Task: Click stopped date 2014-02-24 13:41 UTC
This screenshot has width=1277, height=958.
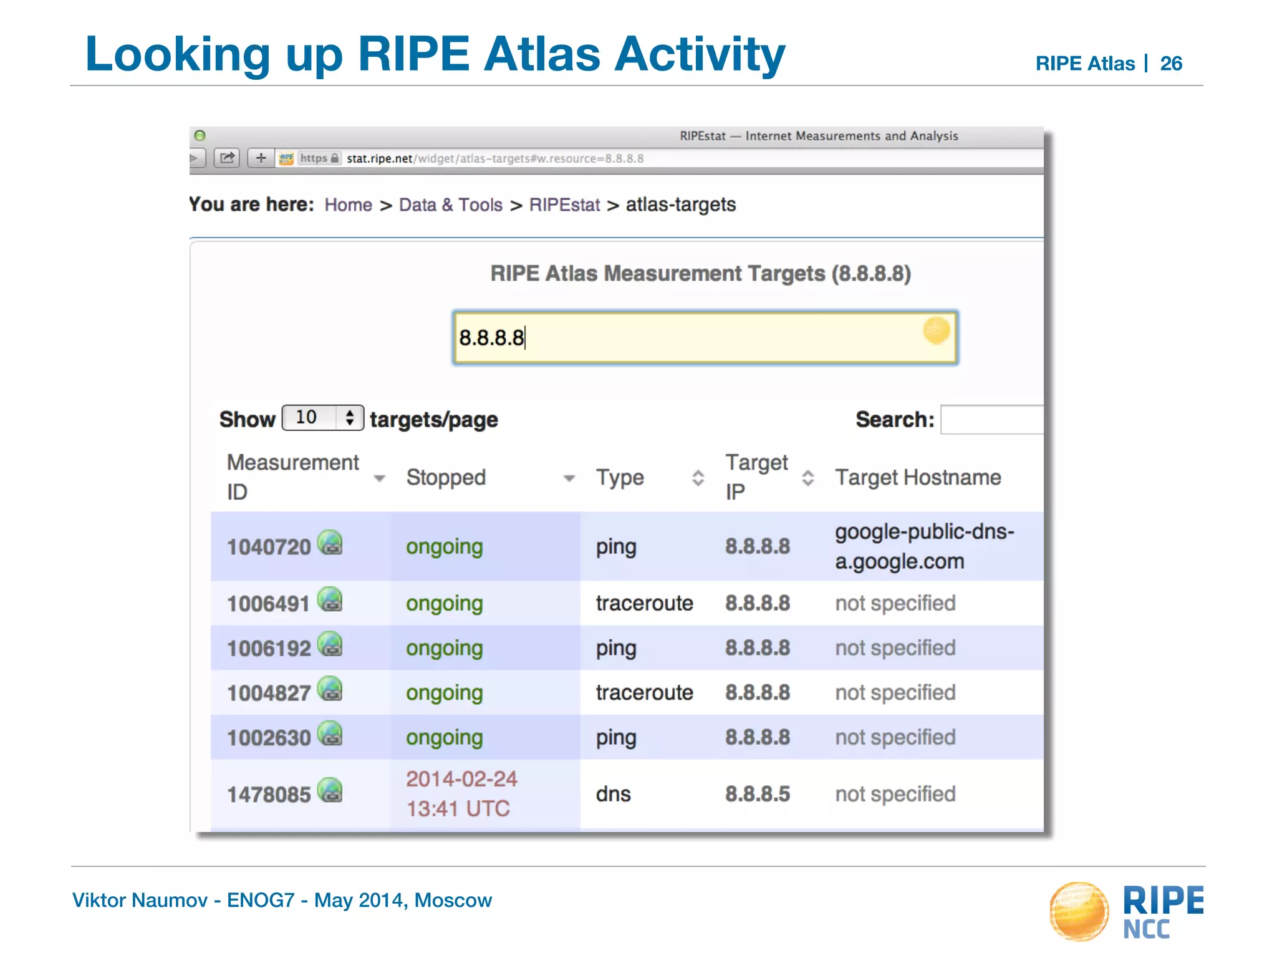Action: pyautogui.click(x=462, y=794)
